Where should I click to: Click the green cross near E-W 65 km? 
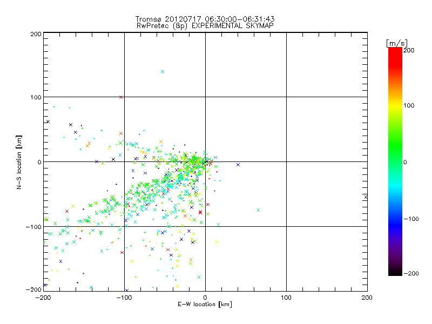(x=259, y=210)
